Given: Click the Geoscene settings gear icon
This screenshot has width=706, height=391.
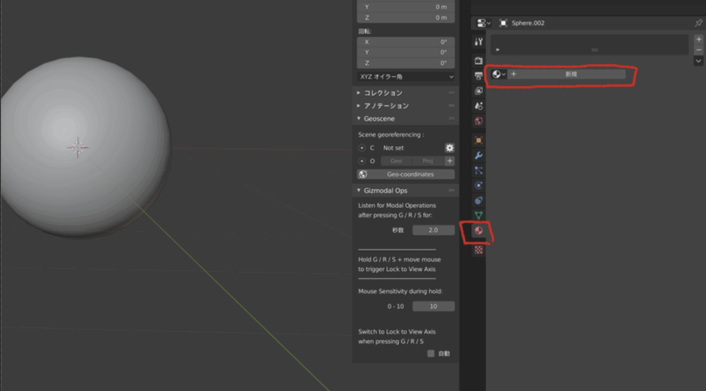Looking at the screenshot, I should (450, 148).
